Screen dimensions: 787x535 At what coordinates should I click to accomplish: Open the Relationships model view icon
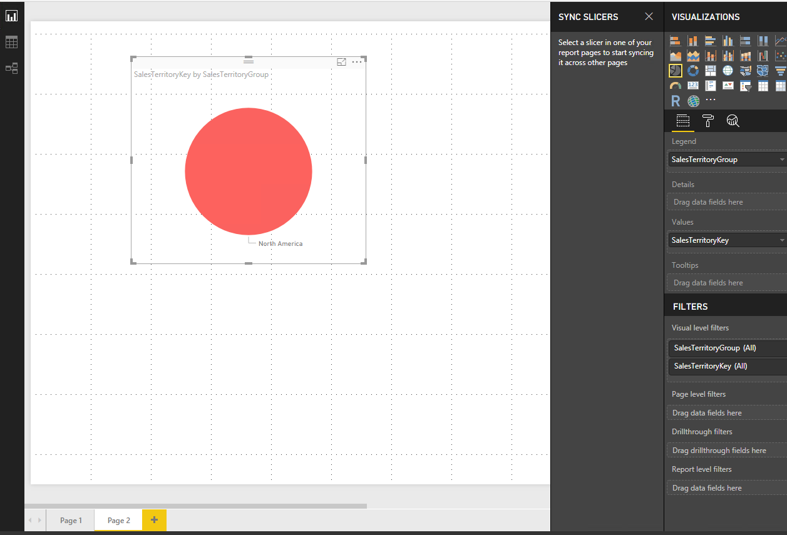click(x=11, y=68)
